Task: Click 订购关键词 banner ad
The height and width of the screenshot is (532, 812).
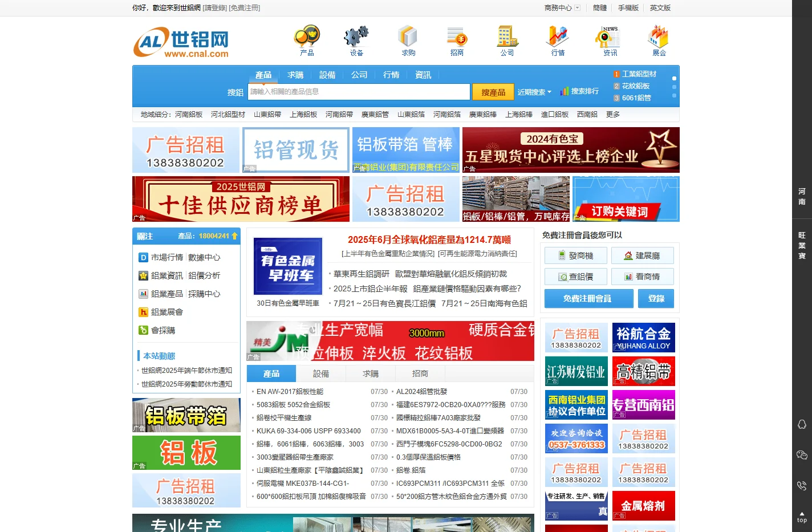Action: click(626, 199)
